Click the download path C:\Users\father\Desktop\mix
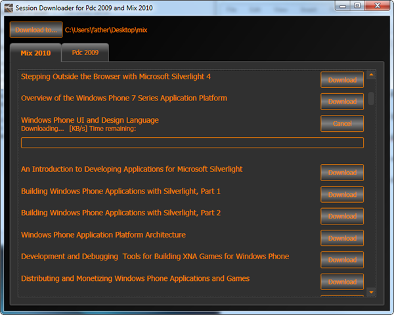The image size is (394, 315). (x=106, y=30)
